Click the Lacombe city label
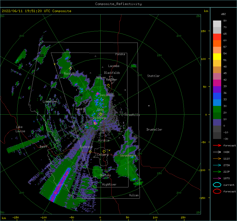Viewport: 237px width, 221px height. coord(114,66)
